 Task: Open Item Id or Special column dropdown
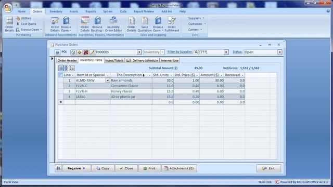point(108,75)
